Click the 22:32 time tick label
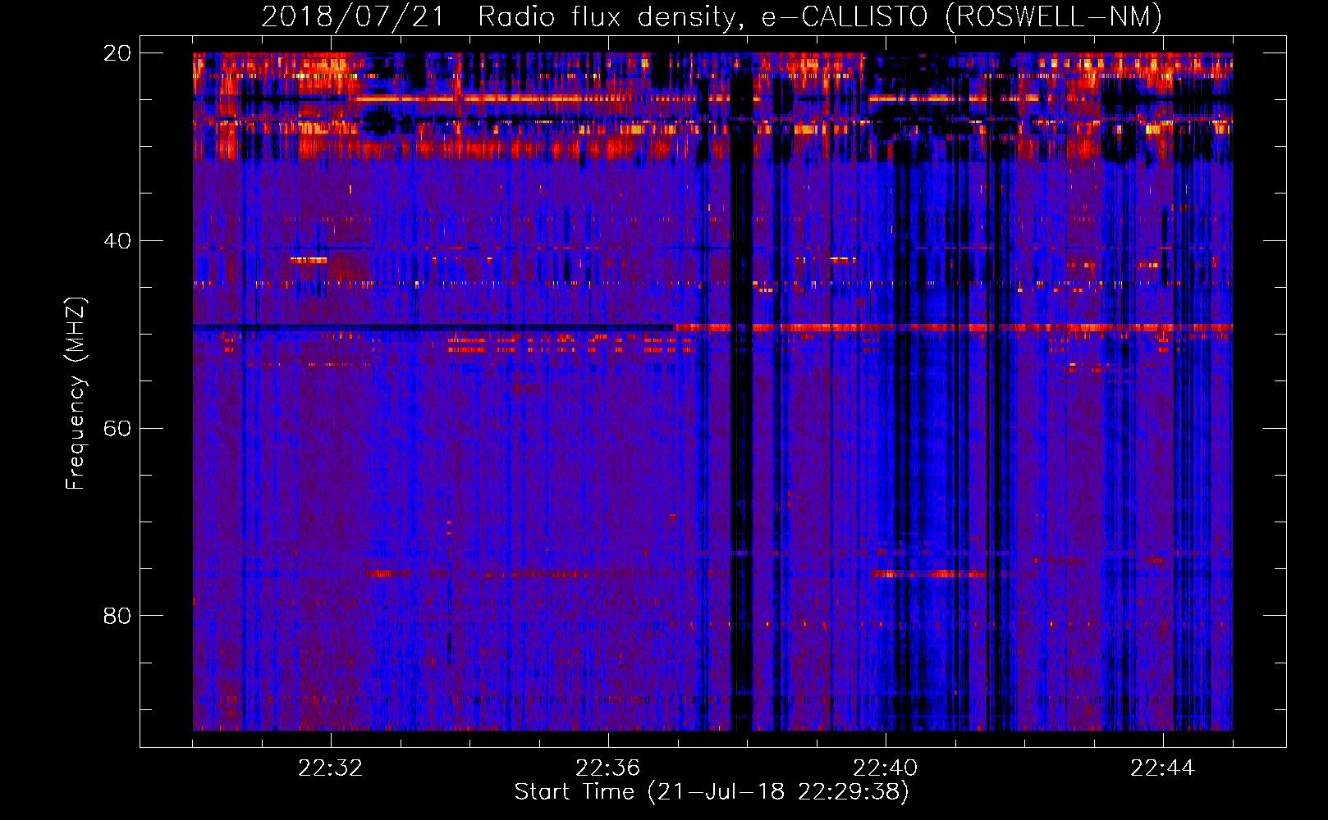Screen dimensions: 1328x820 (330, 768)
